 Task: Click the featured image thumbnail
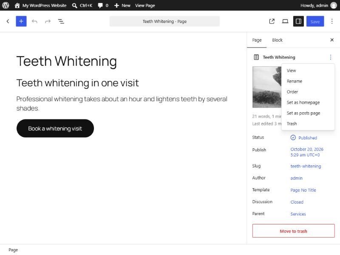click(x=267, y=87)
